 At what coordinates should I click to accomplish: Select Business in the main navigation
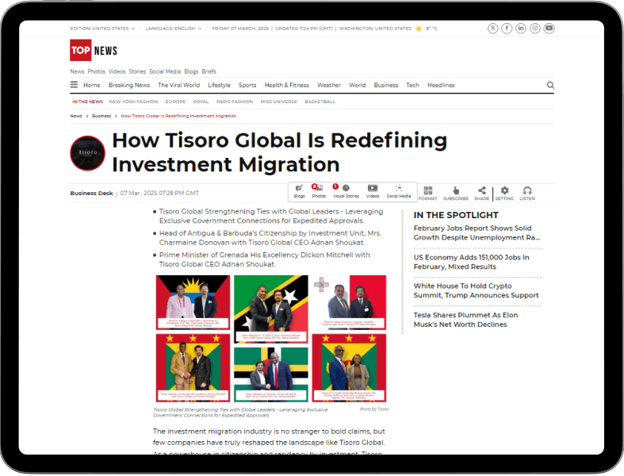[x=386, y=86]
